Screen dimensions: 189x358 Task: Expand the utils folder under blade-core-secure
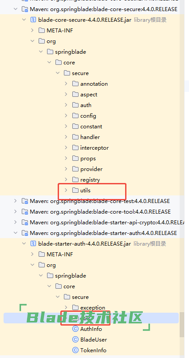tap(66, 190)
